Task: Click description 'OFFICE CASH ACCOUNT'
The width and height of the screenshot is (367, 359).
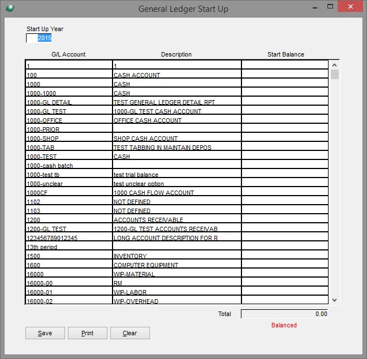Action: click(x=177, y=119)
